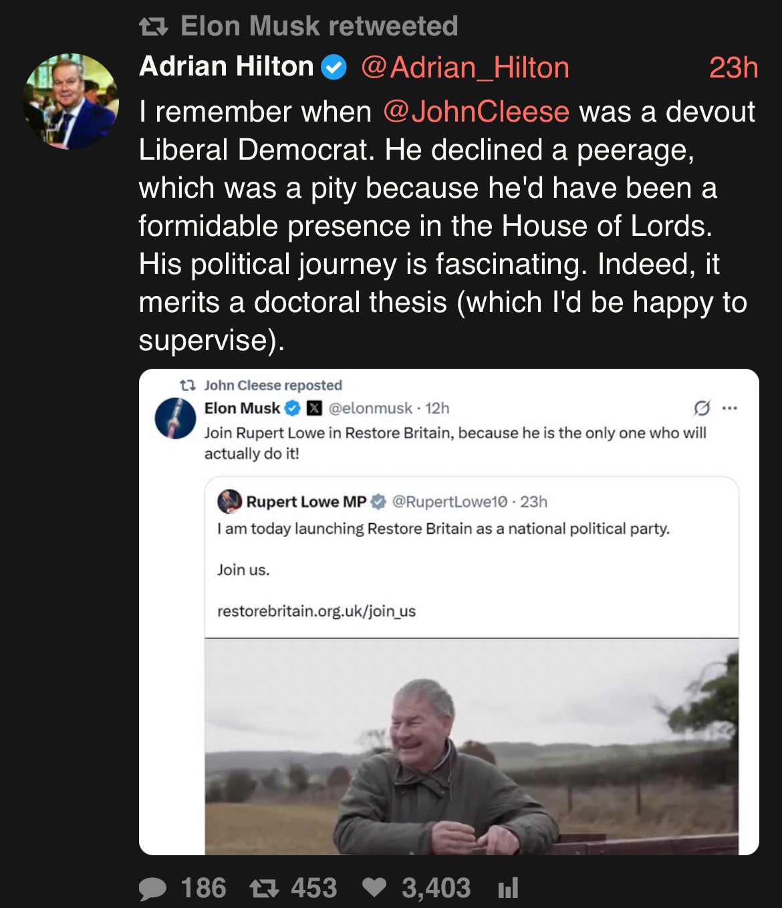The height and width of the screenshot is (908, 782).
Task: Open the three-dot more menu in embedded post
Action: pos(730,408)
